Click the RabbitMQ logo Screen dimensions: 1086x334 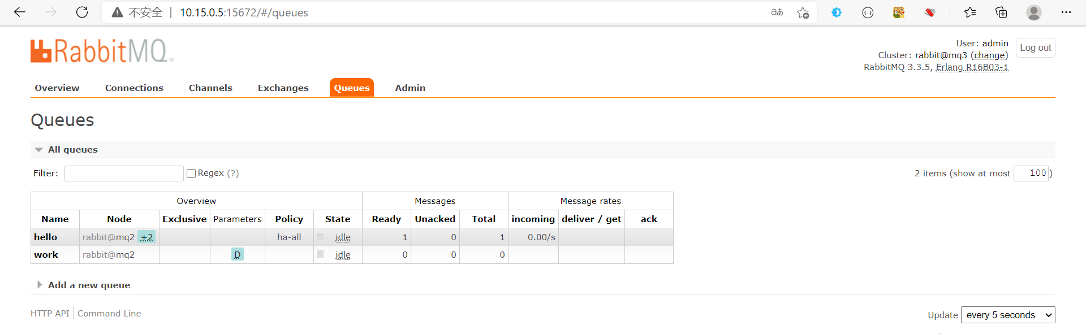coord(102,51)
